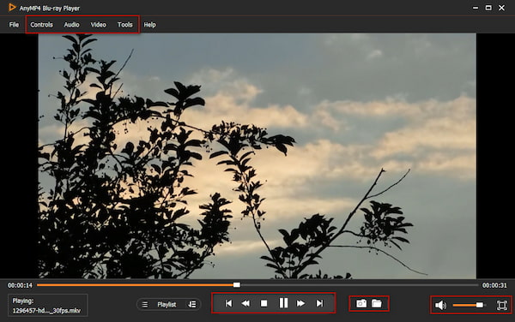Click the volume slider handle
The image size is (515, 322).
click(480, 305)
